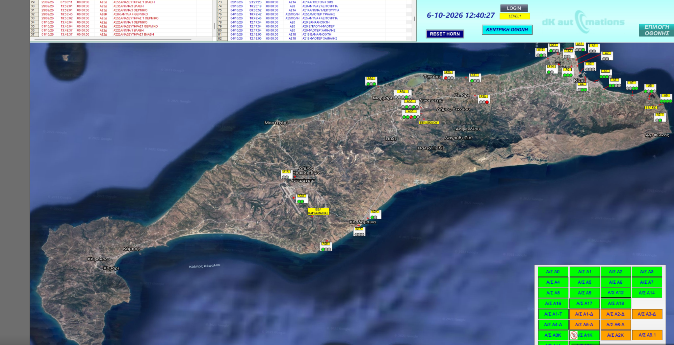Open the orange Α/Σ Α2Κ station button
Screen dimensions: 674x345
[616, 335]
